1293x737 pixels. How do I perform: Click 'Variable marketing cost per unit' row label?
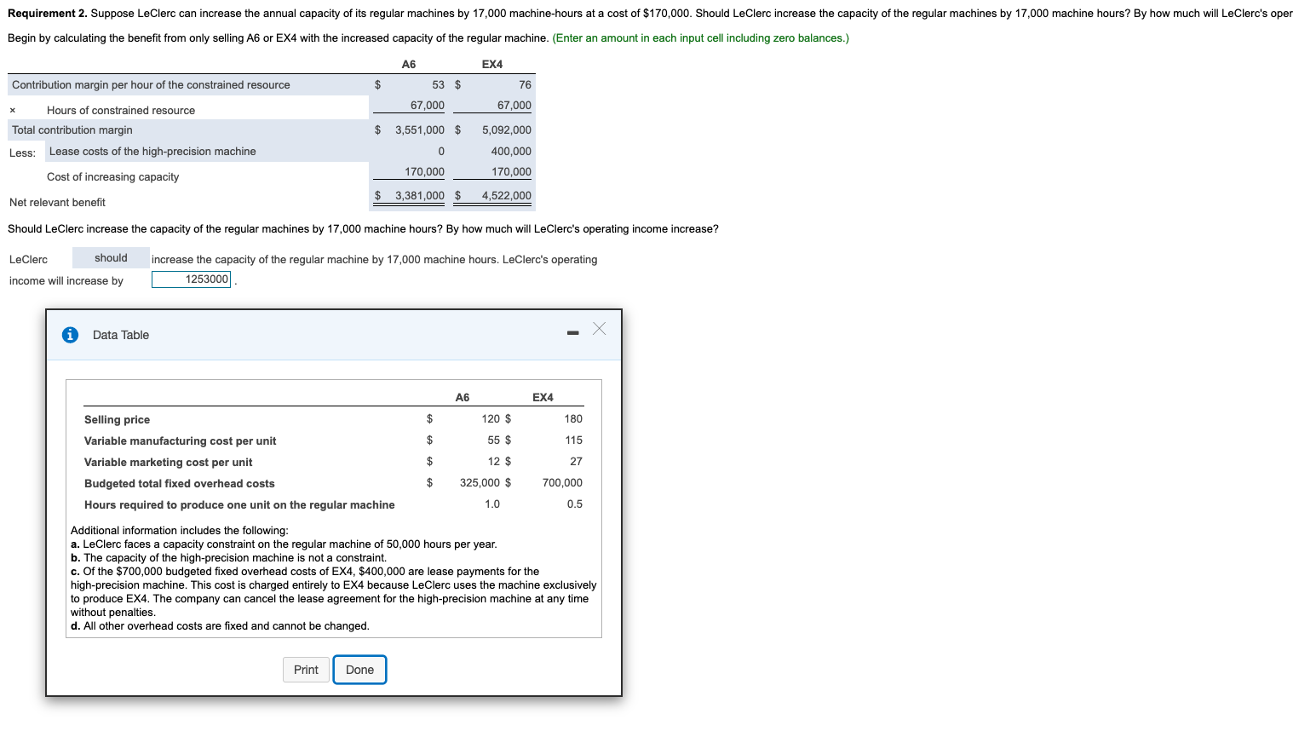(168, 462)
